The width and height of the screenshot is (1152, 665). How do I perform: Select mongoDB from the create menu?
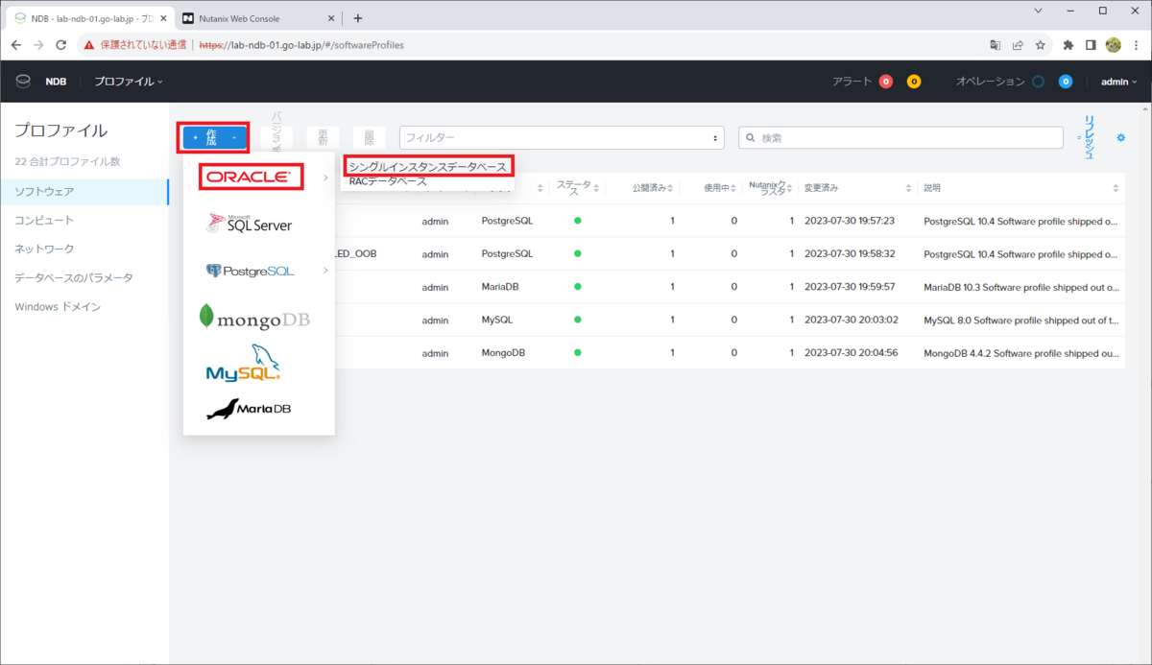[254, 317]
